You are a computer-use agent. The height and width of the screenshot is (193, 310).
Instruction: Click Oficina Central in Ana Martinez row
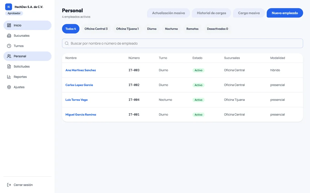[x=234, y=70]
